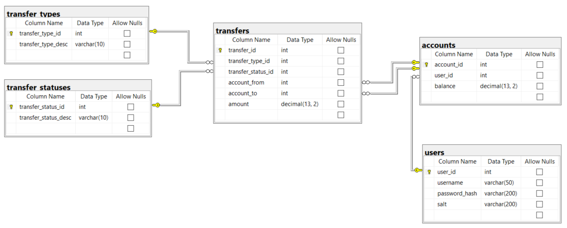Select the accounts table title
This screenshot has height=228, width=567.
[439, 45]
